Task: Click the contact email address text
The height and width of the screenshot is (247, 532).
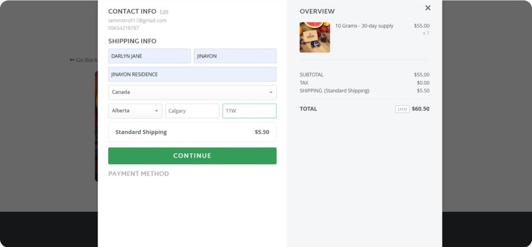Action: click(137, 20)
